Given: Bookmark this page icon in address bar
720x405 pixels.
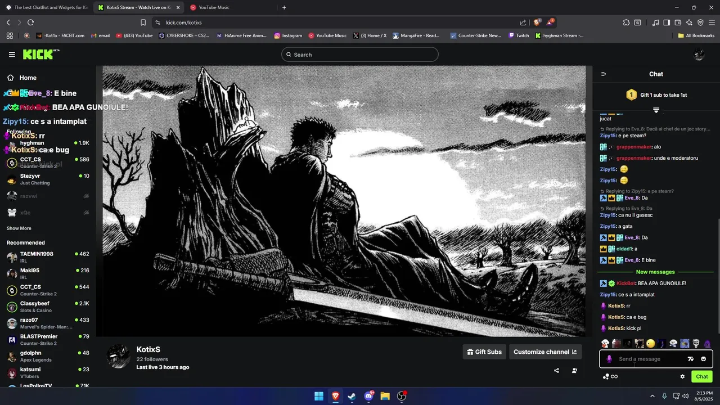Looking at the screenshot, I should click(143, 22).
